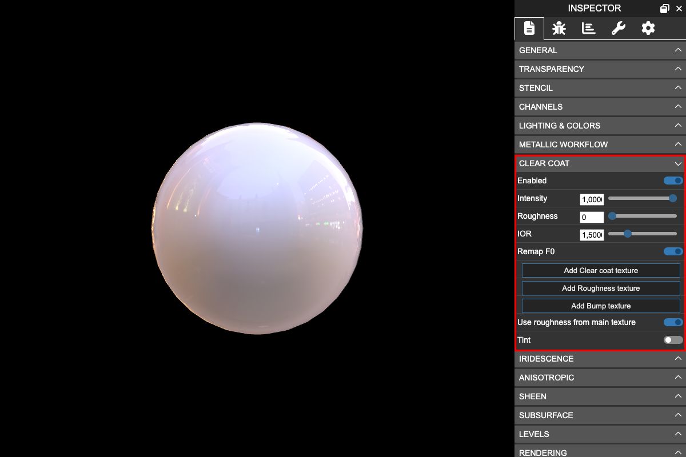The height and width of the screenshot is (457, 686).
Task: Open the Tools wrench icon tab
Action: [618, 28]
